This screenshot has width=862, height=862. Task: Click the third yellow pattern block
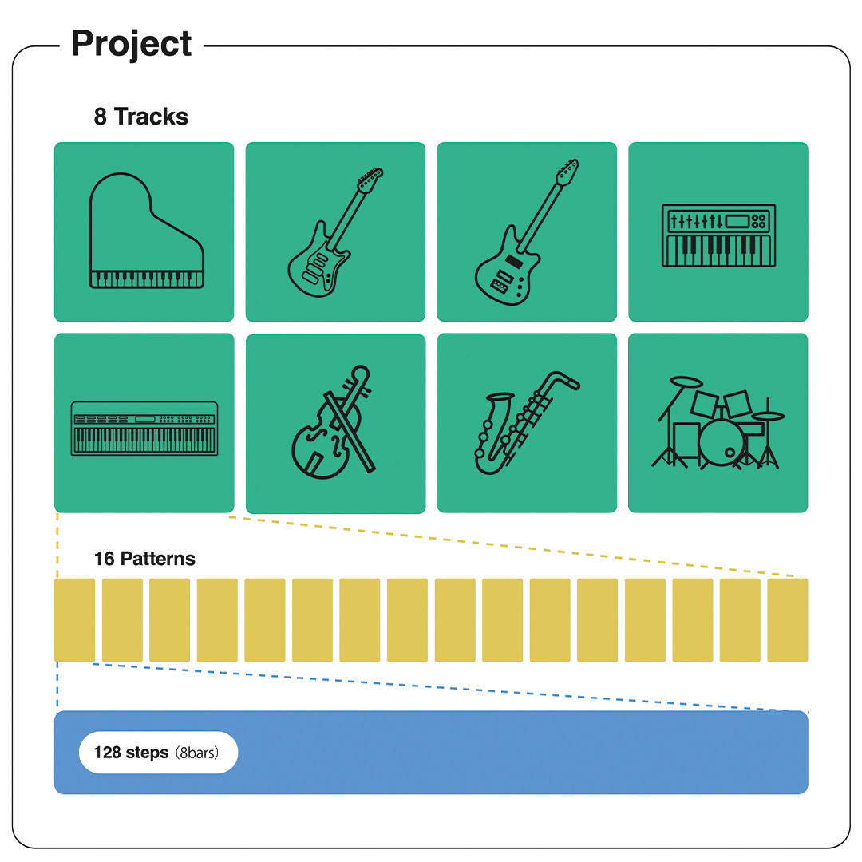169,620
